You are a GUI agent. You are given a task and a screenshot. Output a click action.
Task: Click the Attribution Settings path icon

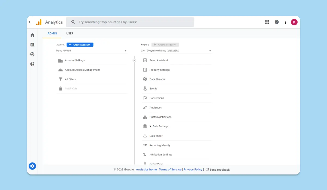(x=145, y=155)
